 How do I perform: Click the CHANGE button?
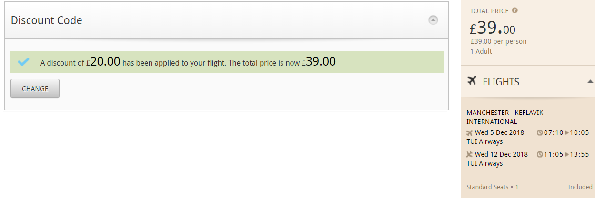[35, 89]
